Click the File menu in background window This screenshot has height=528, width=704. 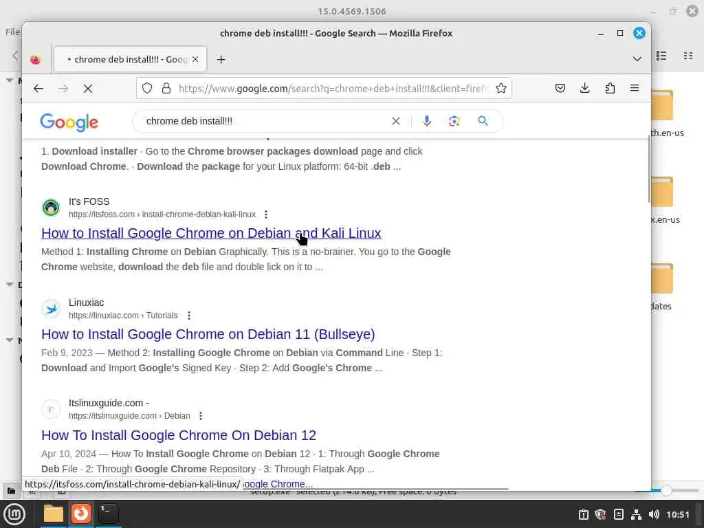[x=12, y=32]
